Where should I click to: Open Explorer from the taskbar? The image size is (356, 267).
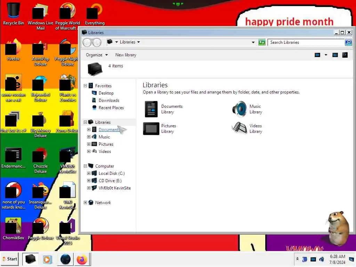point(31,259)
